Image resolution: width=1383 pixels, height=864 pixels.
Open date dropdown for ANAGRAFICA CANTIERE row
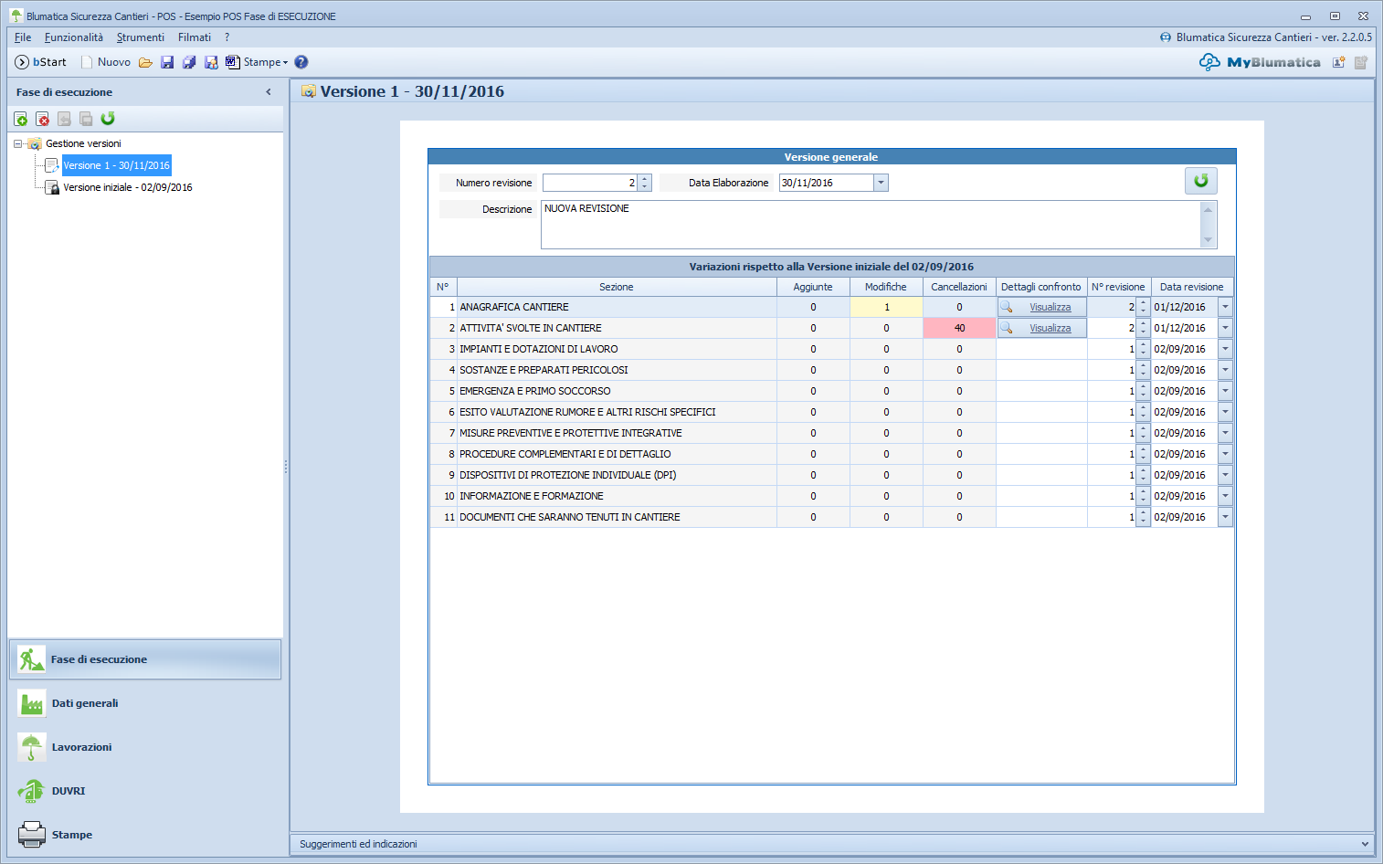(x=1225, y=307)
